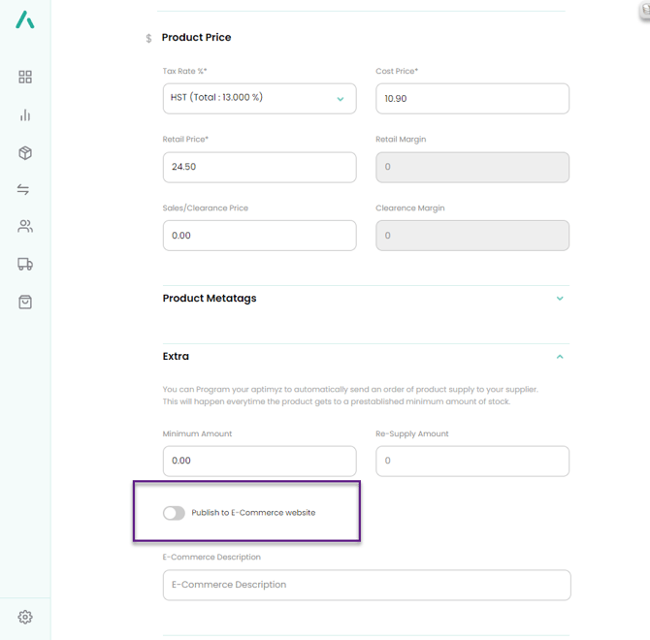The image size is (650, 640).
Task: Expand the Product Metatags section
Action: (x=560, y=299)
